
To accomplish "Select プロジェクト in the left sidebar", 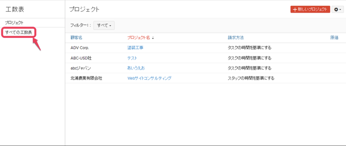I will coord(14,23).
